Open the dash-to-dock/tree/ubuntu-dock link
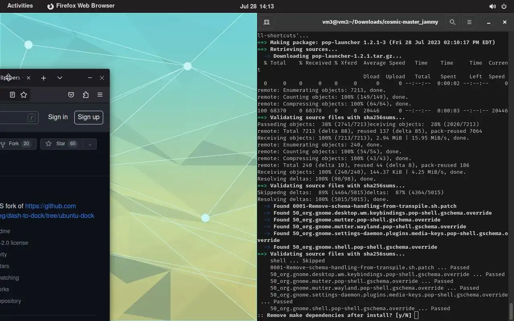 pyautogui.click(x=47, y=215)
